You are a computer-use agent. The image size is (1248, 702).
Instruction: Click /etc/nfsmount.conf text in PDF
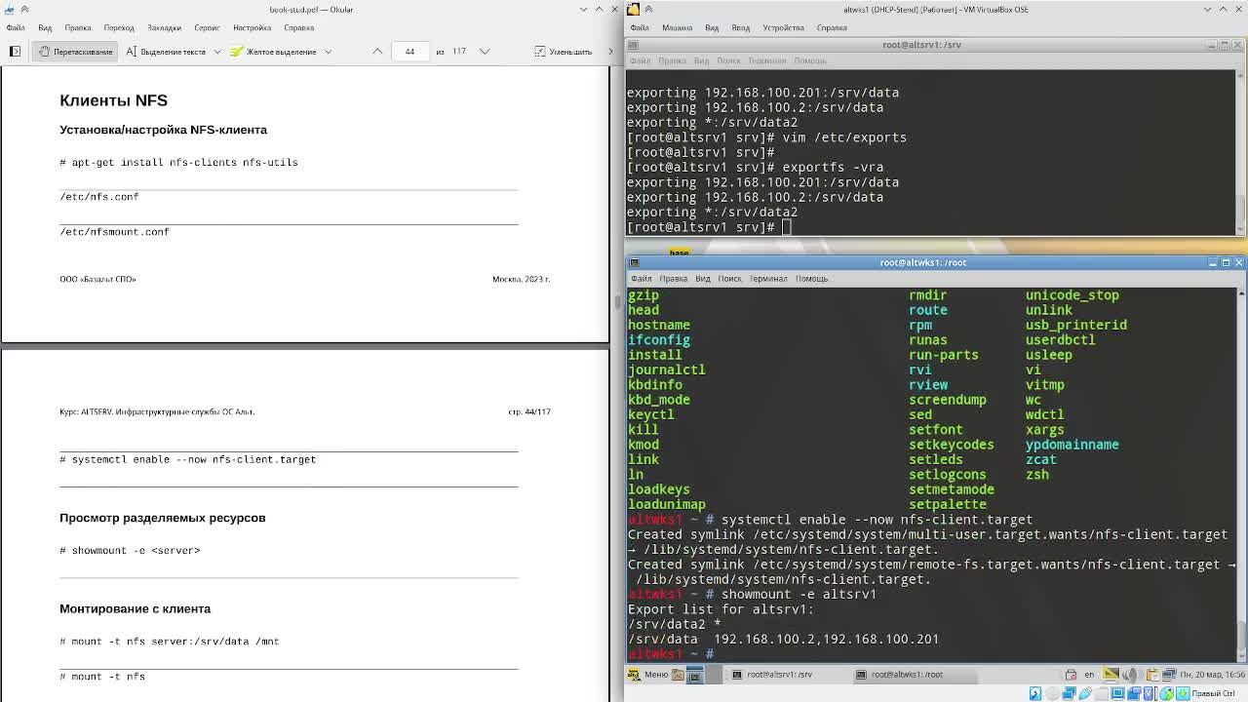(x=114, y=232)
